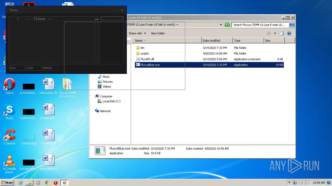Sort files by Size column

(274, 41)
